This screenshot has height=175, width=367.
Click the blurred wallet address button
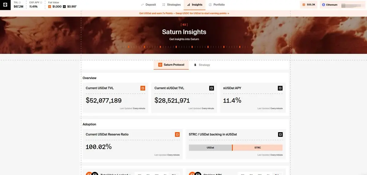point(352,5)
